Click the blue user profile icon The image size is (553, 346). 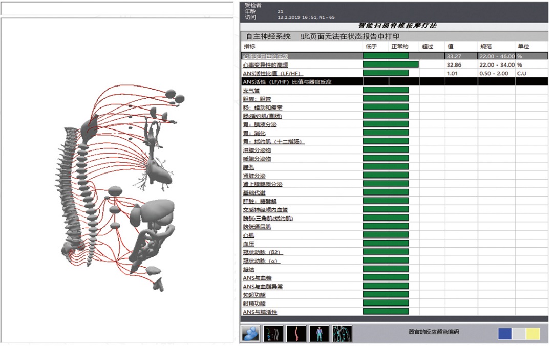point(250,333)
